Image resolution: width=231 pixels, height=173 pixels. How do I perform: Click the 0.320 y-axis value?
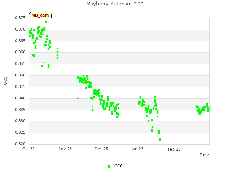(x=20, y=144)
